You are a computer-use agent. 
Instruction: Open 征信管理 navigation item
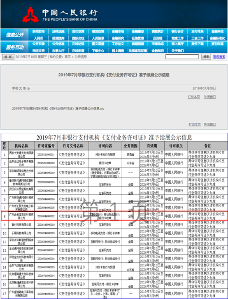pyautogui.click(x=138, y=38)
